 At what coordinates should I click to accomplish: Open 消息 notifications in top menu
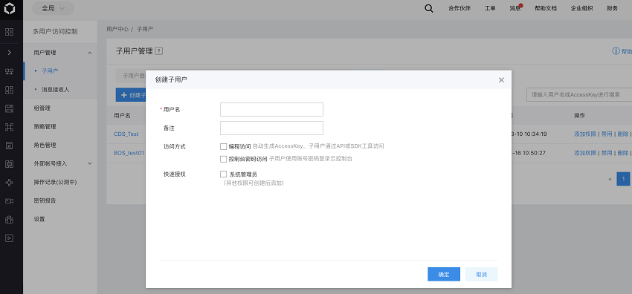point(515,8)
